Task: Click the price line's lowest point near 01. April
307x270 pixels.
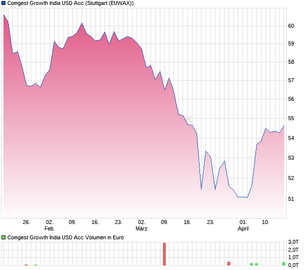Action: [x=247, y=197]
